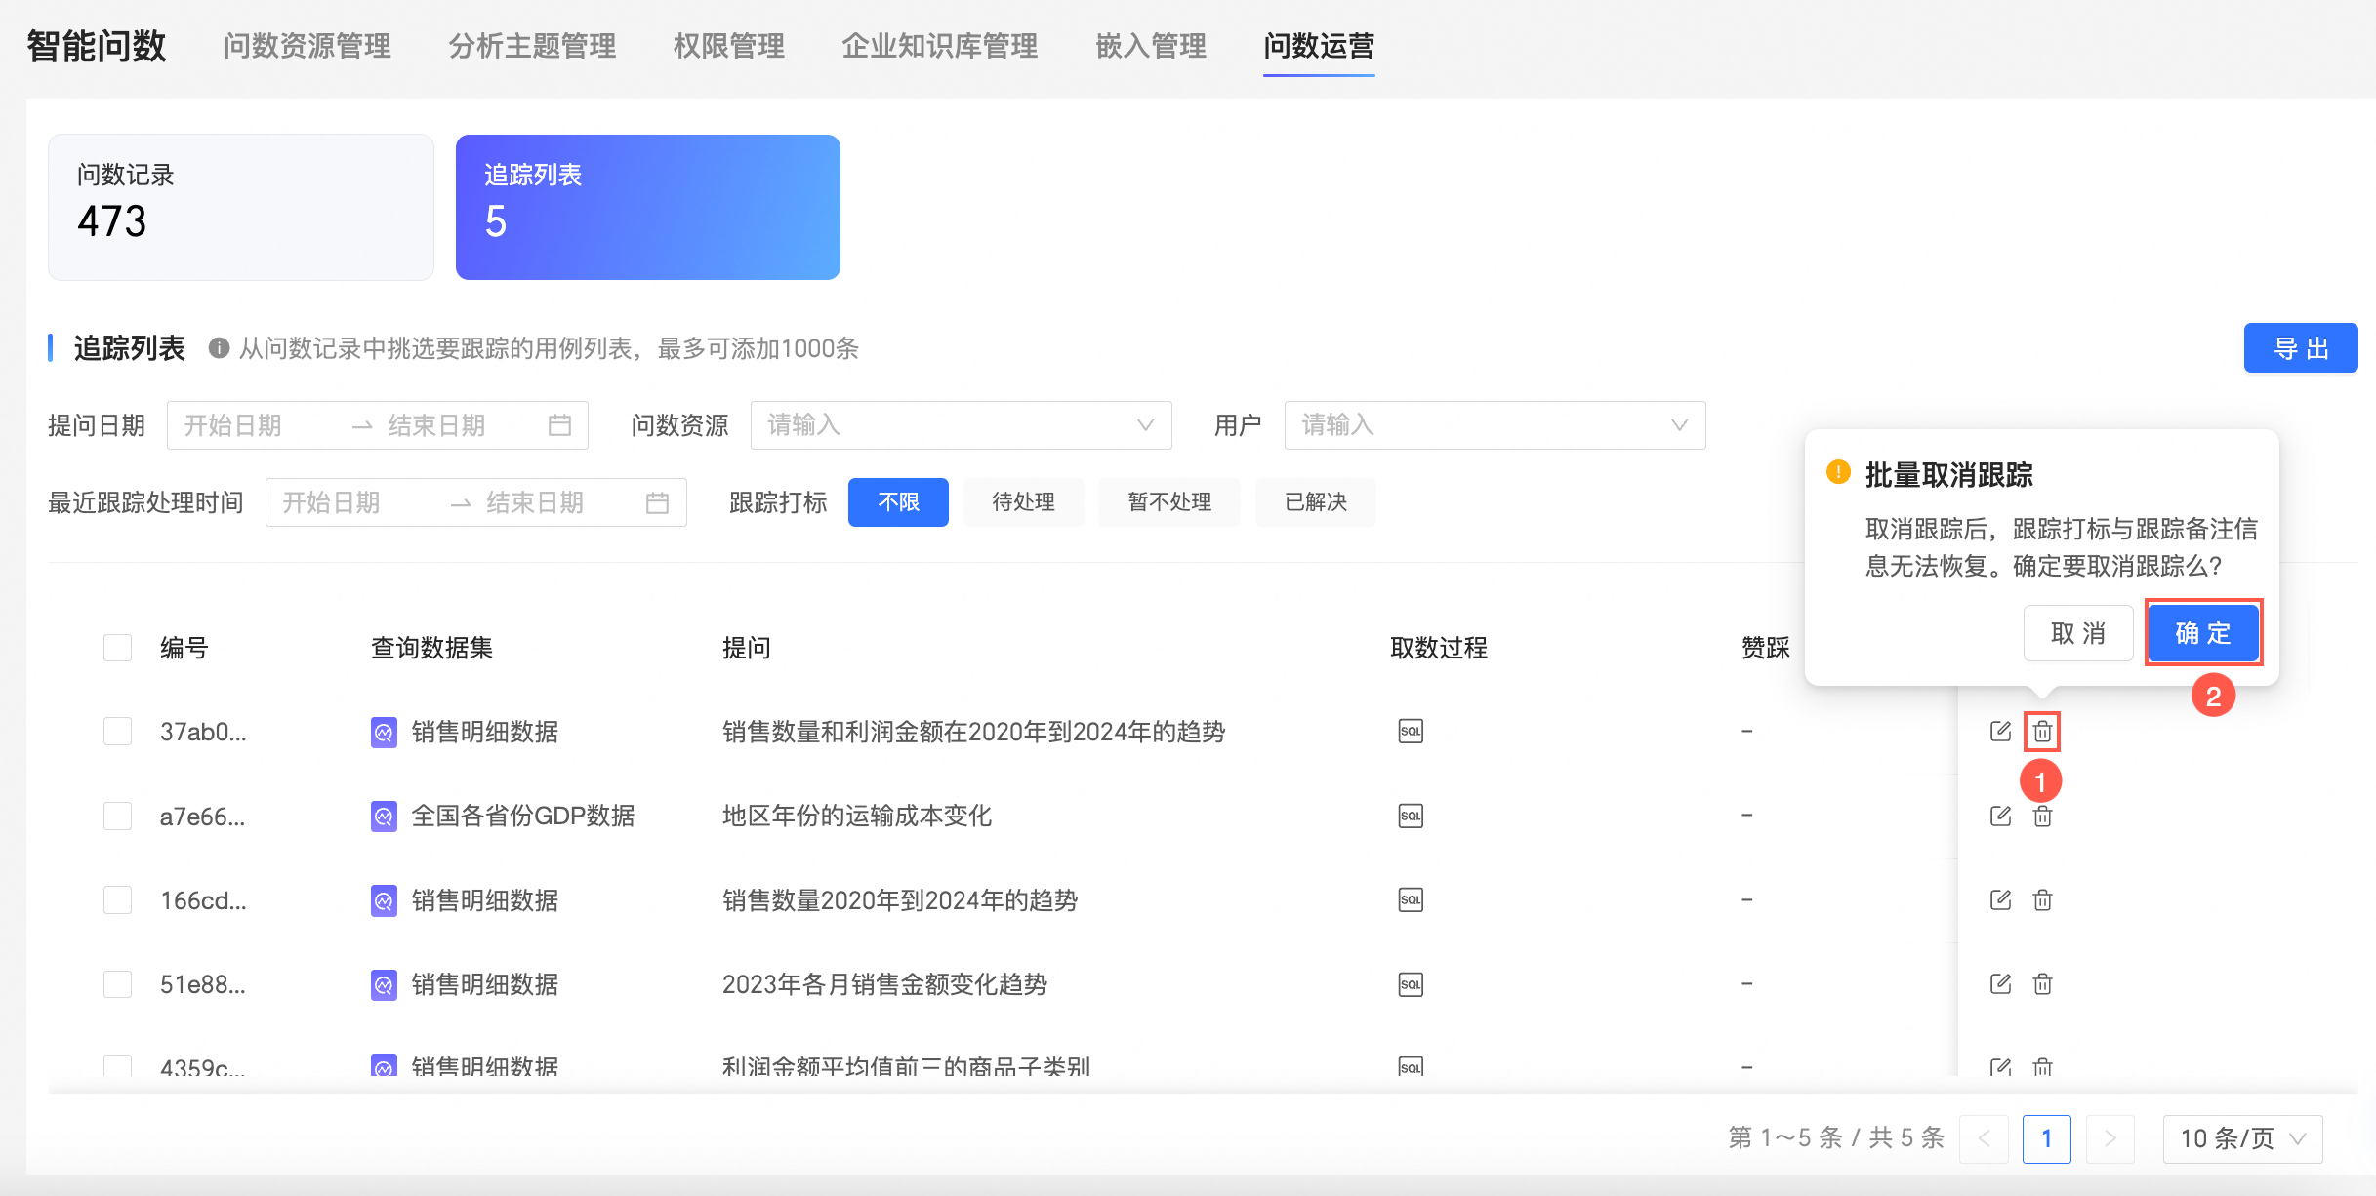Open 嵌入管理 tab
The width and height of the screenshot is (2376, 1196).
pyautogui.click(x=1151, y=46)
